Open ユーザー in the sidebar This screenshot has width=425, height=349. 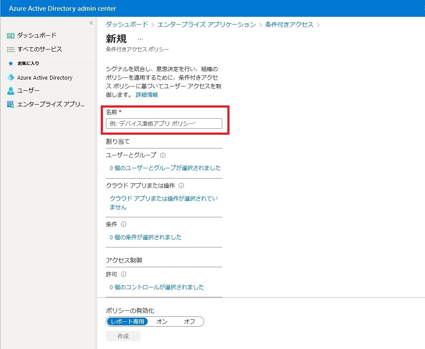click(x=28, y=90)
